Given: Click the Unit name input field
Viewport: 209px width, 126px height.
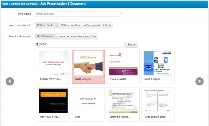Looking at the screenshot, I should (77, 14).
